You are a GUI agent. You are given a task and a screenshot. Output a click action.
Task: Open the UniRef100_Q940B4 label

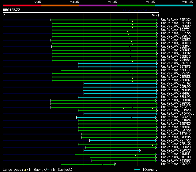coord(176,60)
